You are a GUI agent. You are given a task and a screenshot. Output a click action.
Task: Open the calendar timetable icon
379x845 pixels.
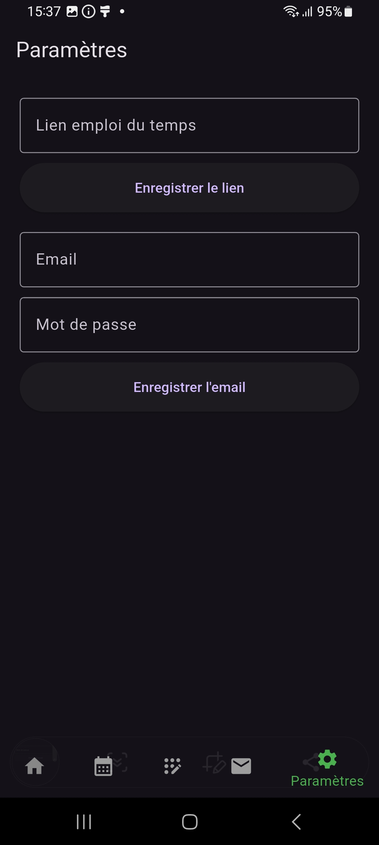coord(103,765)
